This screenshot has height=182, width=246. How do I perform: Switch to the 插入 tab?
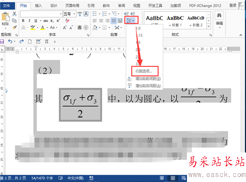[38, 6]
